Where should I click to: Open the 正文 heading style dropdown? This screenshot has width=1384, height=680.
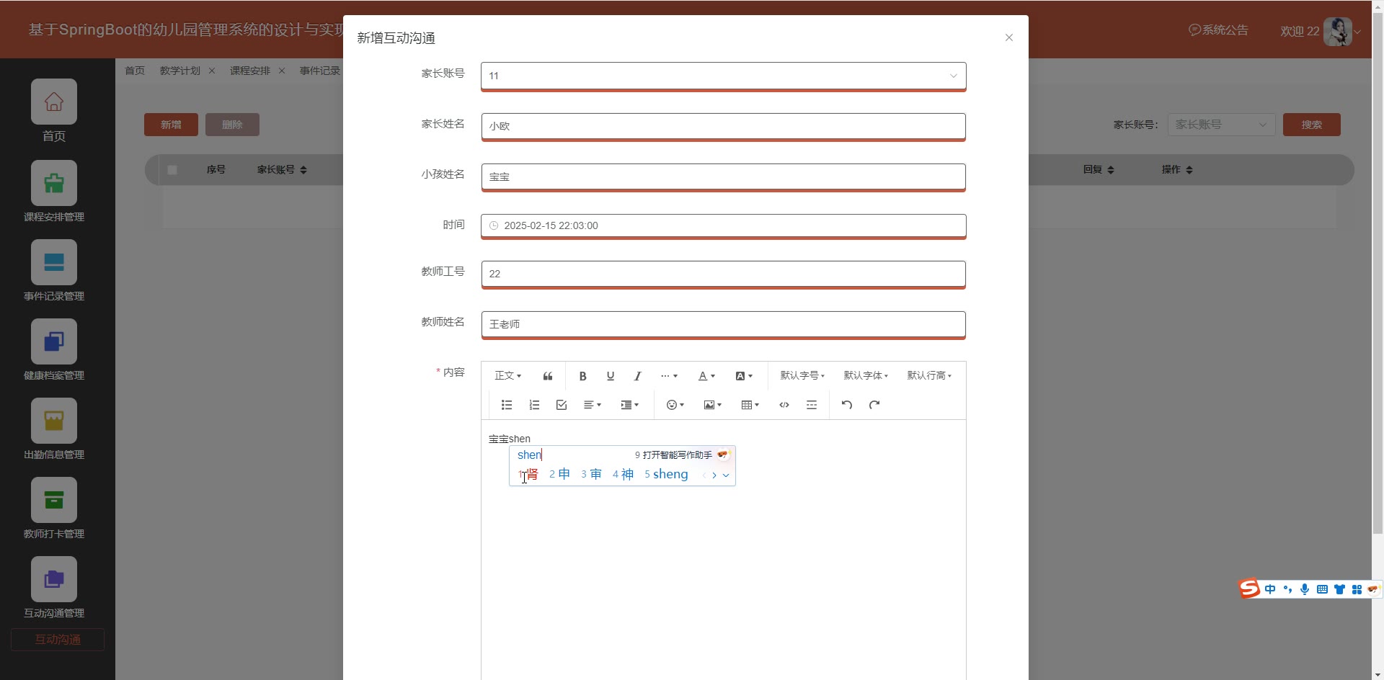(x=507, y=376)
